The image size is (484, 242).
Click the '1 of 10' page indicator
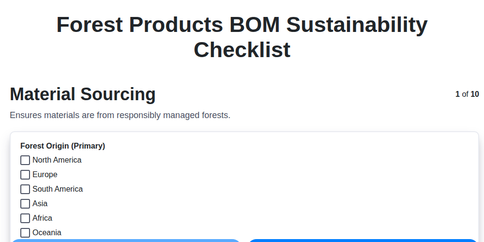click(467, 94)
